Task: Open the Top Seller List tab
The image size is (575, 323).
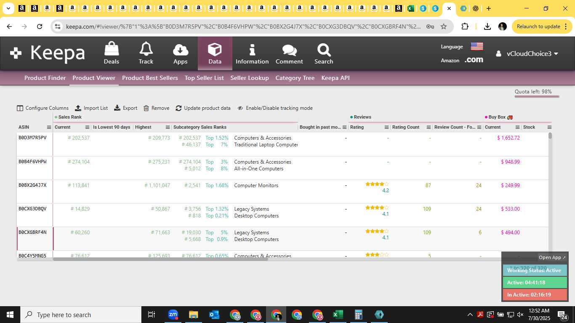Action: click(204, 78)
